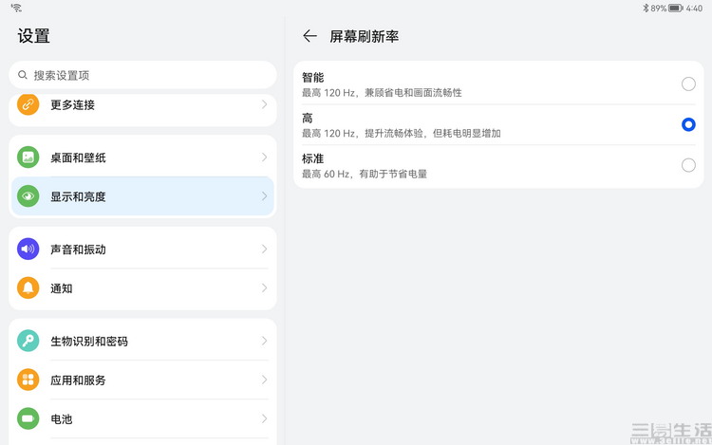Tap the 生物识别和密码 label
Image resolution: width=712 pixels, height=445 pixels.
tap(89, 342)
